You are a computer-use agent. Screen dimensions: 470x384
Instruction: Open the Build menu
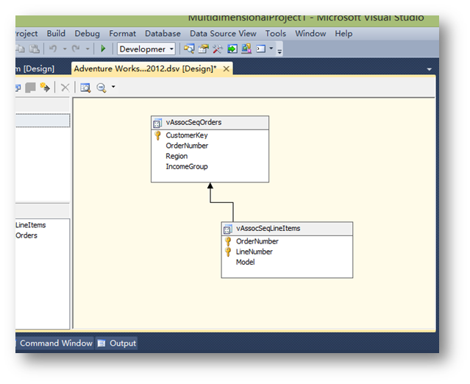pyautogui.click(x=56, y=33)
